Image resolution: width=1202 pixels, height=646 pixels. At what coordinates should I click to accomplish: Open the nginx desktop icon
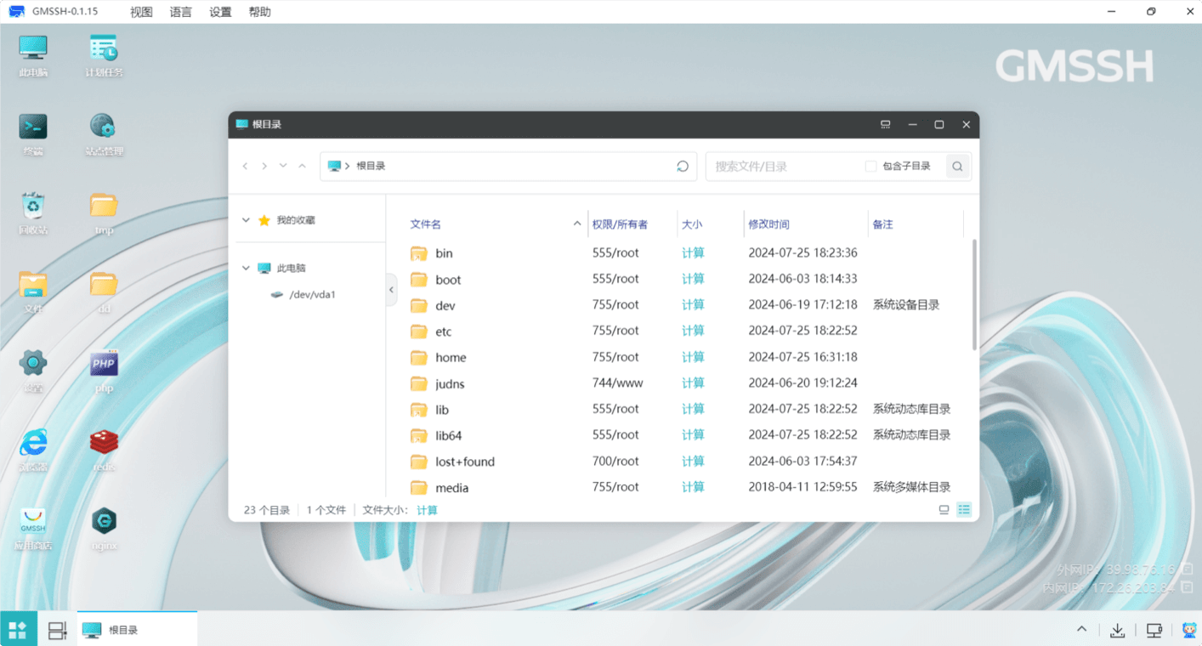pyautogui.click(x=104, y=522)
